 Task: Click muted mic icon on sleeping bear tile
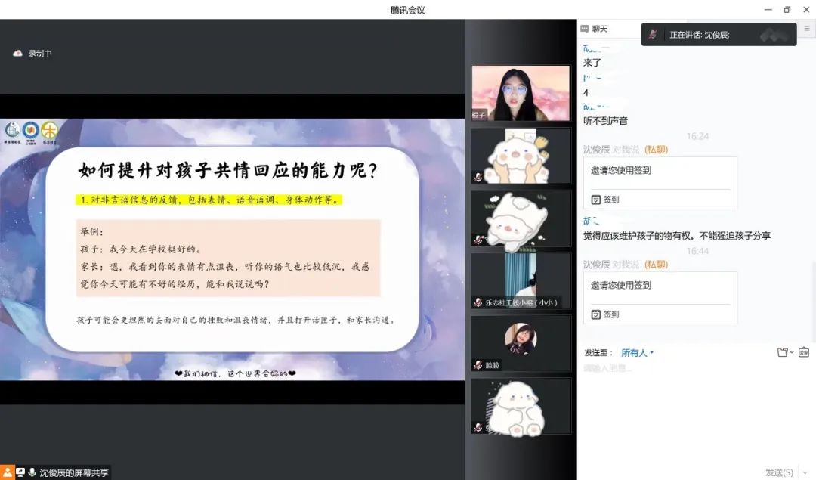click(x=478, y=240)
